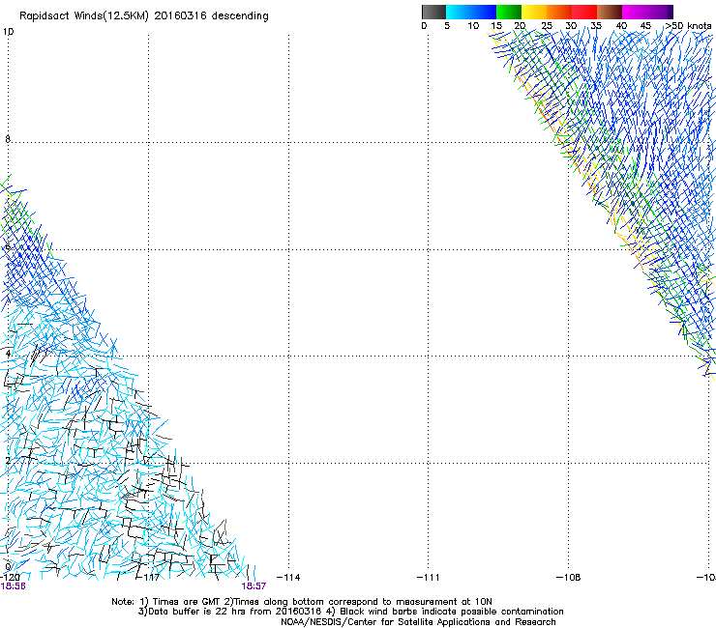Image resolution: width=716 pixels, height=628 pixels.
Task: Click the longitude label "-111"
Action: pyautogui.click(x=429, y=578)
